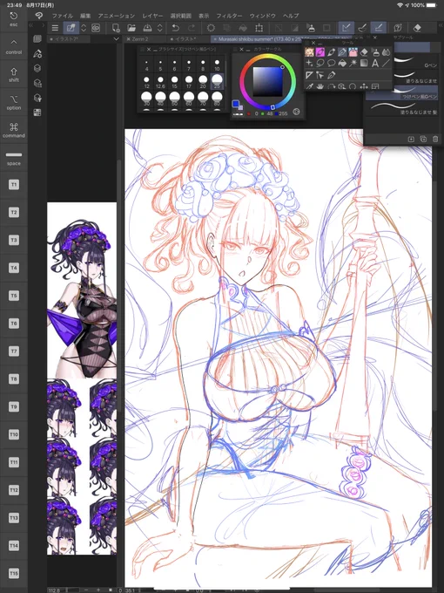Select brush size 10
Screen dimensions: 444x593
point(217,65)
